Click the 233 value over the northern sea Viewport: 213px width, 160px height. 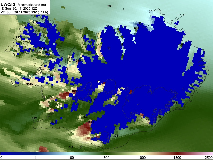110,6
